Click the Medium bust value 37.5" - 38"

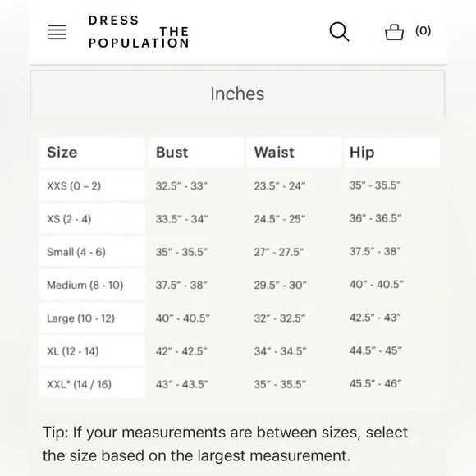pos(181,285)
